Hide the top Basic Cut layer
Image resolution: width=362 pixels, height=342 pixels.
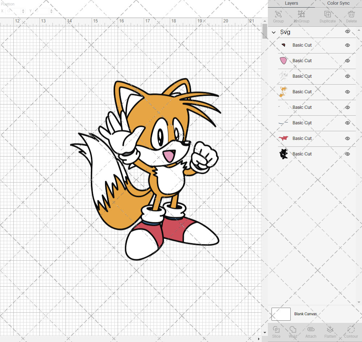coord(347,45)
